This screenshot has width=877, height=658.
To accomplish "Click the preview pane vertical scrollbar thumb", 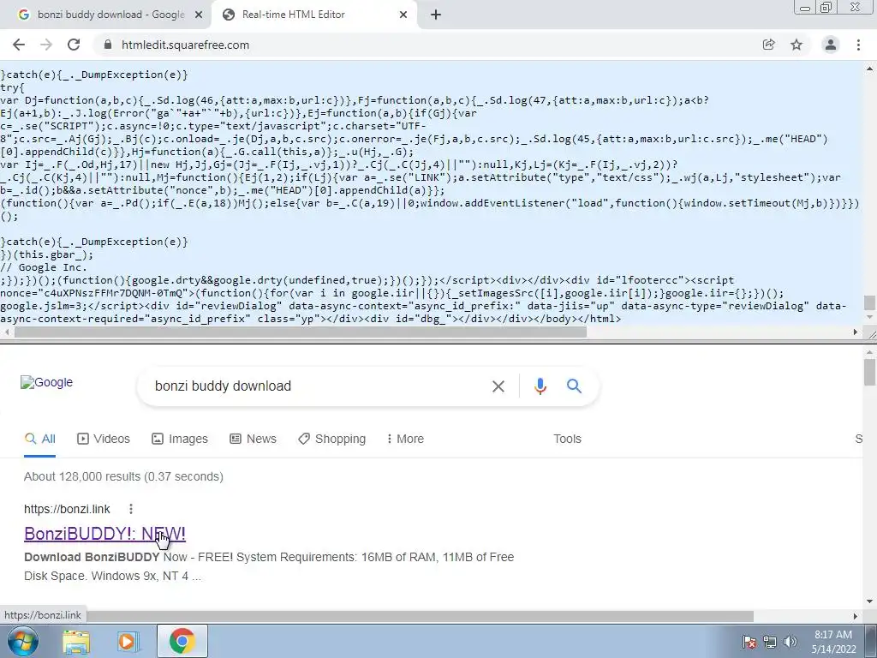I will (869, 373).
